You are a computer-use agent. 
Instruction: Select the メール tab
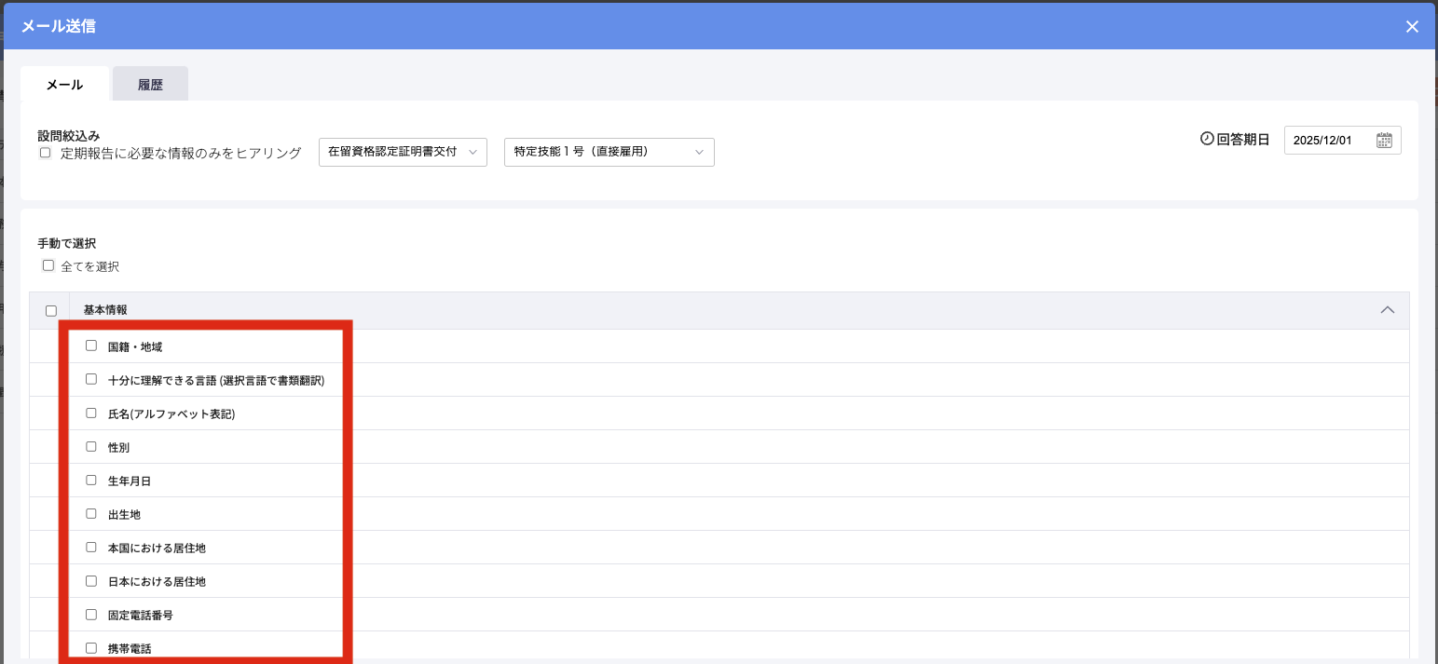coord(65,85)
